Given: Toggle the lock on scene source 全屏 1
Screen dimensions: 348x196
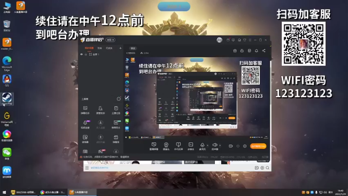Looking at the screenshot, I should point(86,54).
